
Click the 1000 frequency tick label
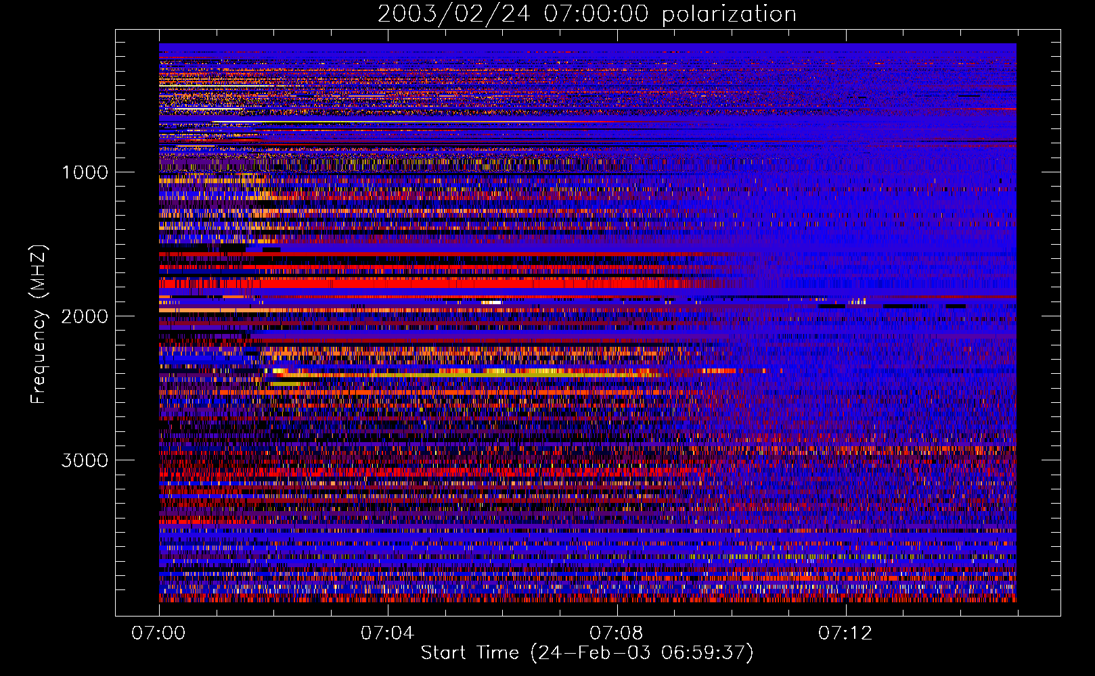pos(85,172)
